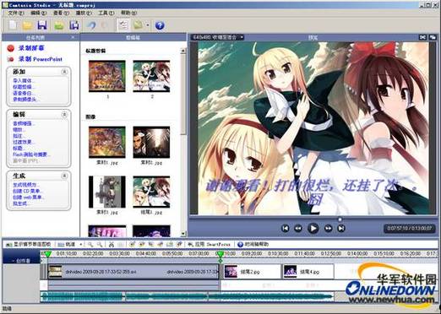
Task: Click the Flash quiz and survey link
Action: click(31, 154)
